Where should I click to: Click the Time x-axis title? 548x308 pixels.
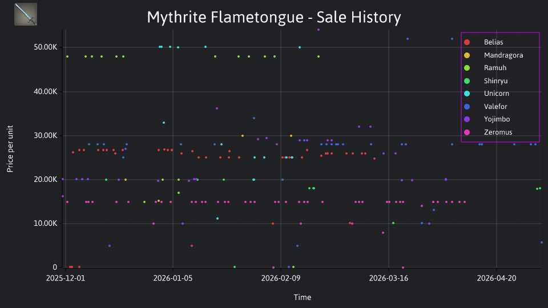point(303,297)
